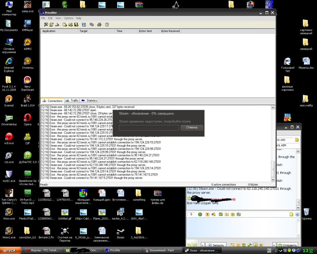Select the Корзина recycle bin icon
317x254 pixels.
(306, 214)
